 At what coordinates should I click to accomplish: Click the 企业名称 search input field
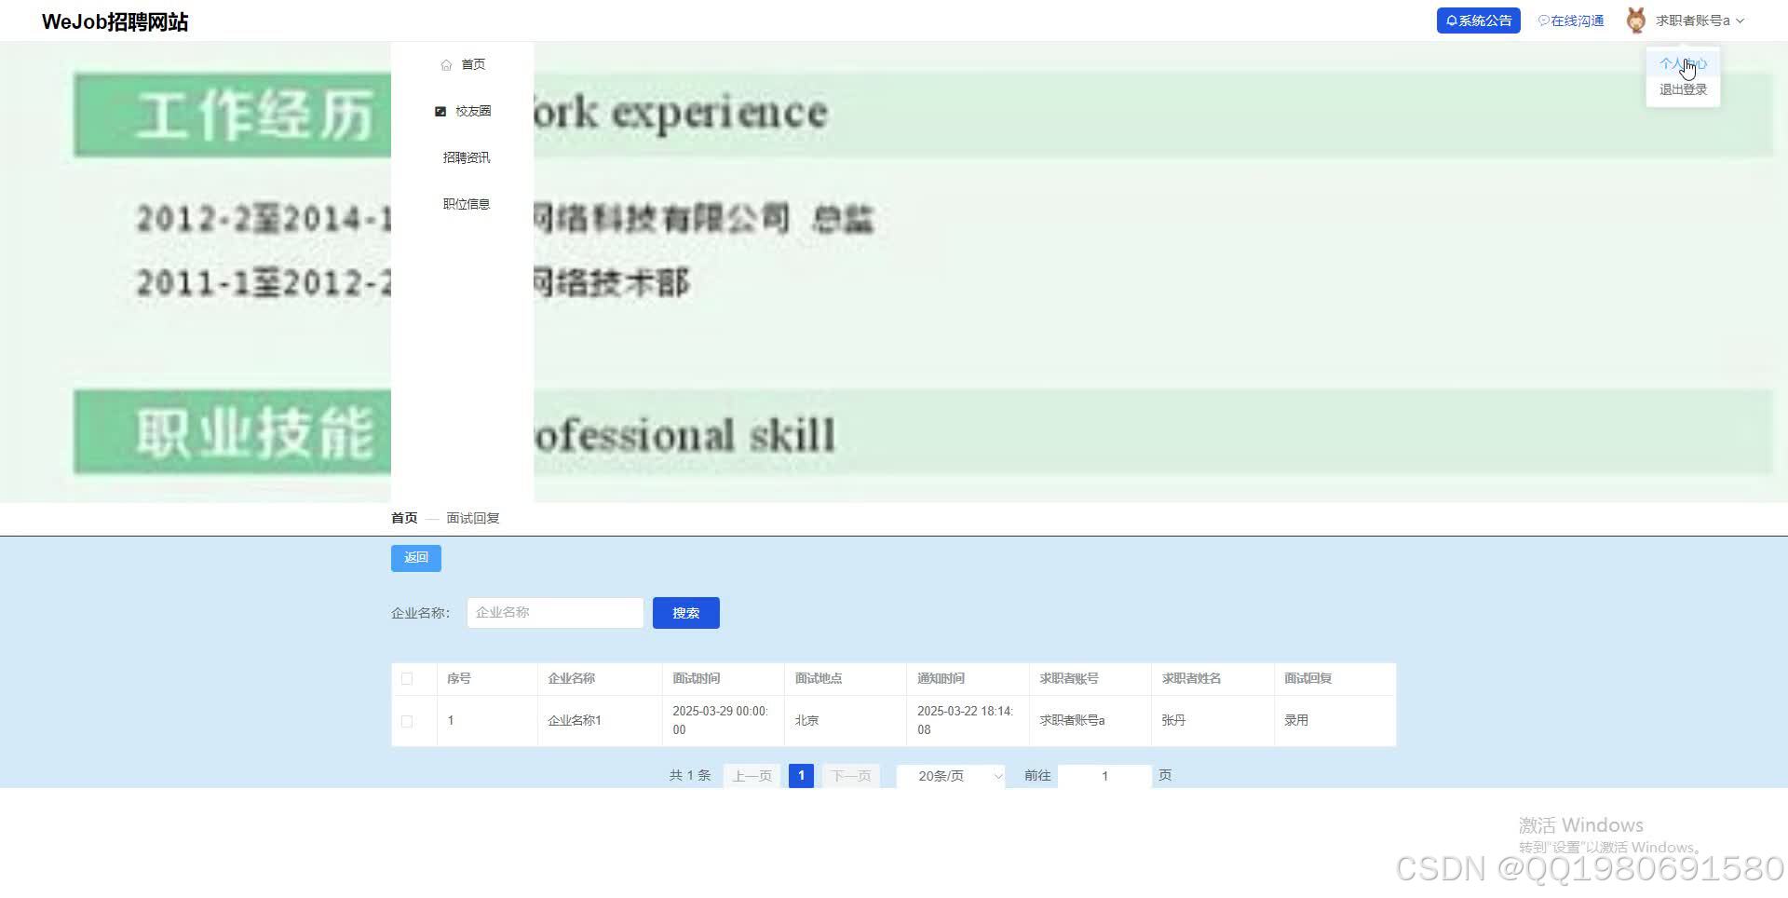click(554, 612)
